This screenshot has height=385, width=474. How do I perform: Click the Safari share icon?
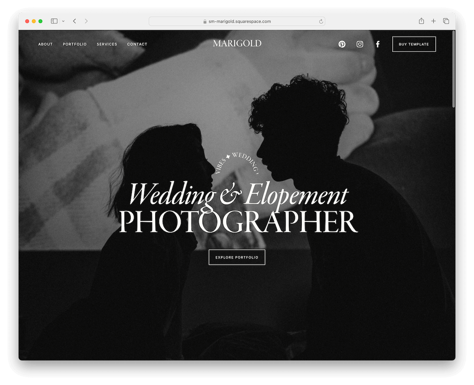[421, 21]
